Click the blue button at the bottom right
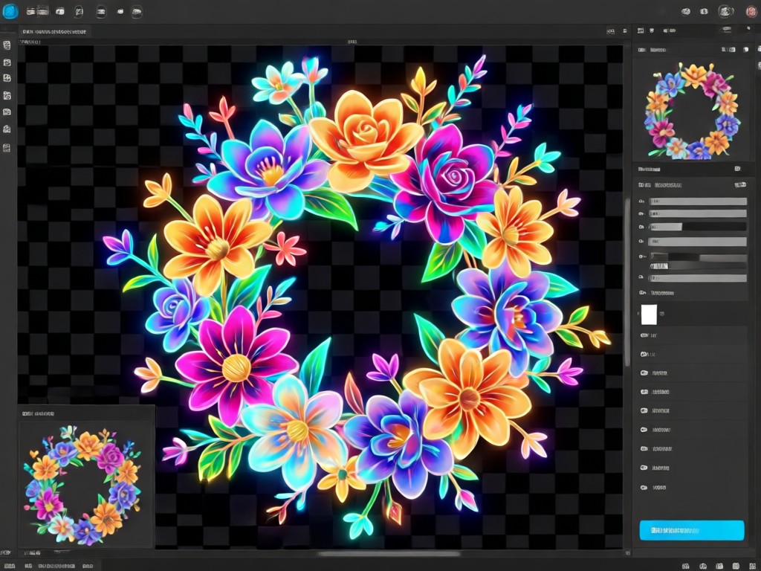The image size is (761, 571). (692, 530)
